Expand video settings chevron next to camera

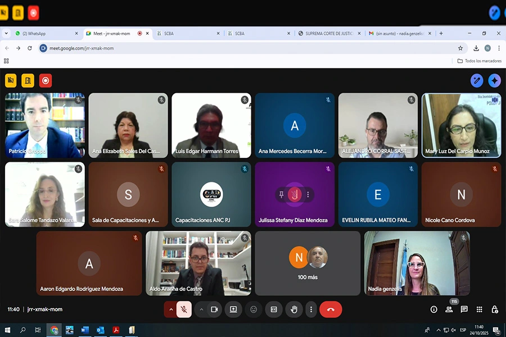click(201, 309)
